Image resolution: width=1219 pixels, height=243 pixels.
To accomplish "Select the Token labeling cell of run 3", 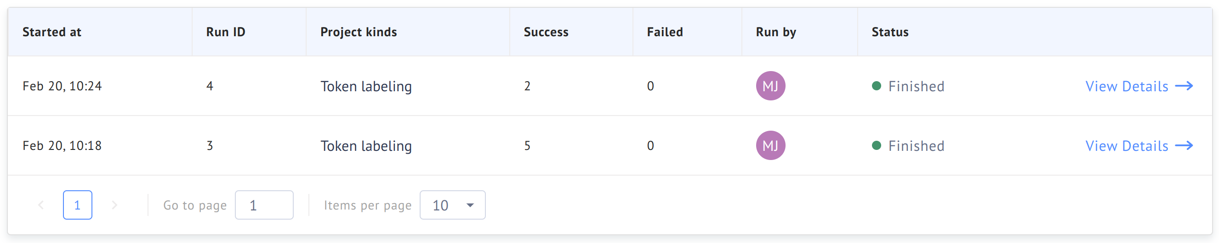I will pyautogui.click(x=366, y=146).
